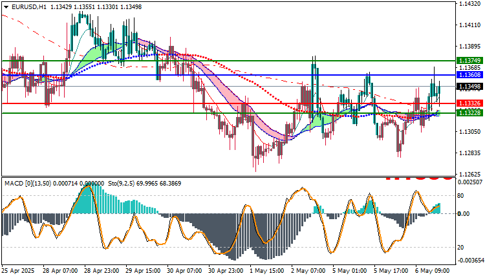
Task: Open the chart menu triangle beside EURUSD,H1
Action: (6, 7)
